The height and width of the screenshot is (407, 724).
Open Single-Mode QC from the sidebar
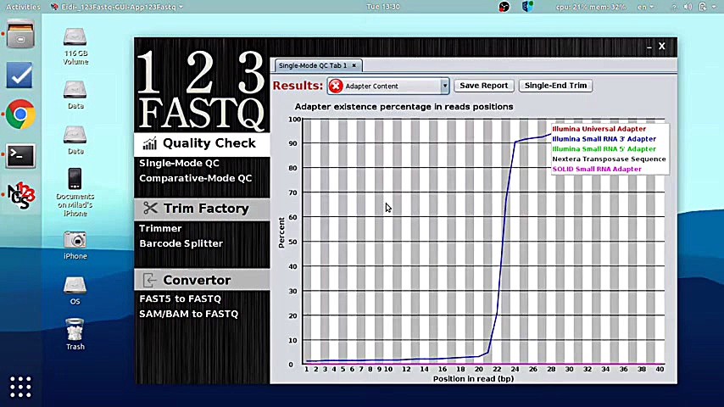[x=179, y=163]
